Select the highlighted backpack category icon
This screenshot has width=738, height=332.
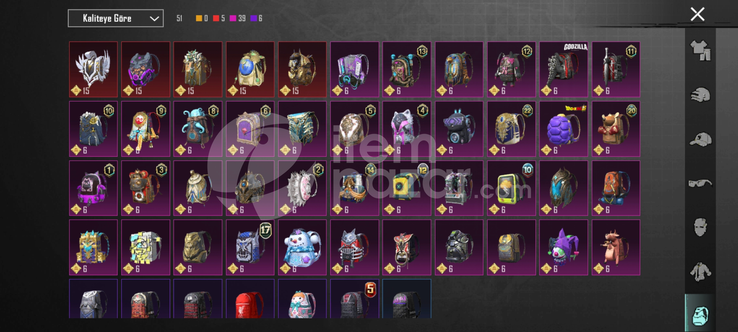700,315
